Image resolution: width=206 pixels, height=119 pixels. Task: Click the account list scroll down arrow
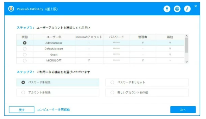pos(186,62)
